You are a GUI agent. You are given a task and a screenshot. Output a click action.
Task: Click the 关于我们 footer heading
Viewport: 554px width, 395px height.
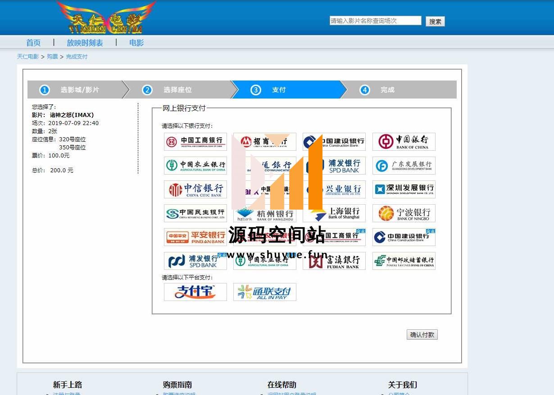point(403,385)
